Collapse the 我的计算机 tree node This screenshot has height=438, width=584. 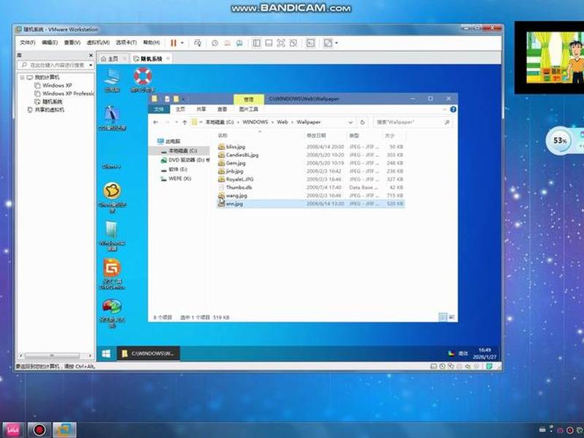(22, 77)
